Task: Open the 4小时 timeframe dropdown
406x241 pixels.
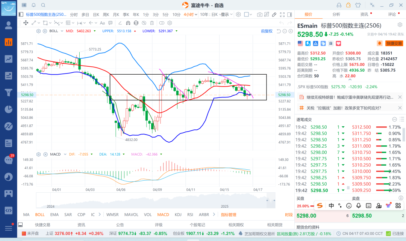Action: click(191, 15)
